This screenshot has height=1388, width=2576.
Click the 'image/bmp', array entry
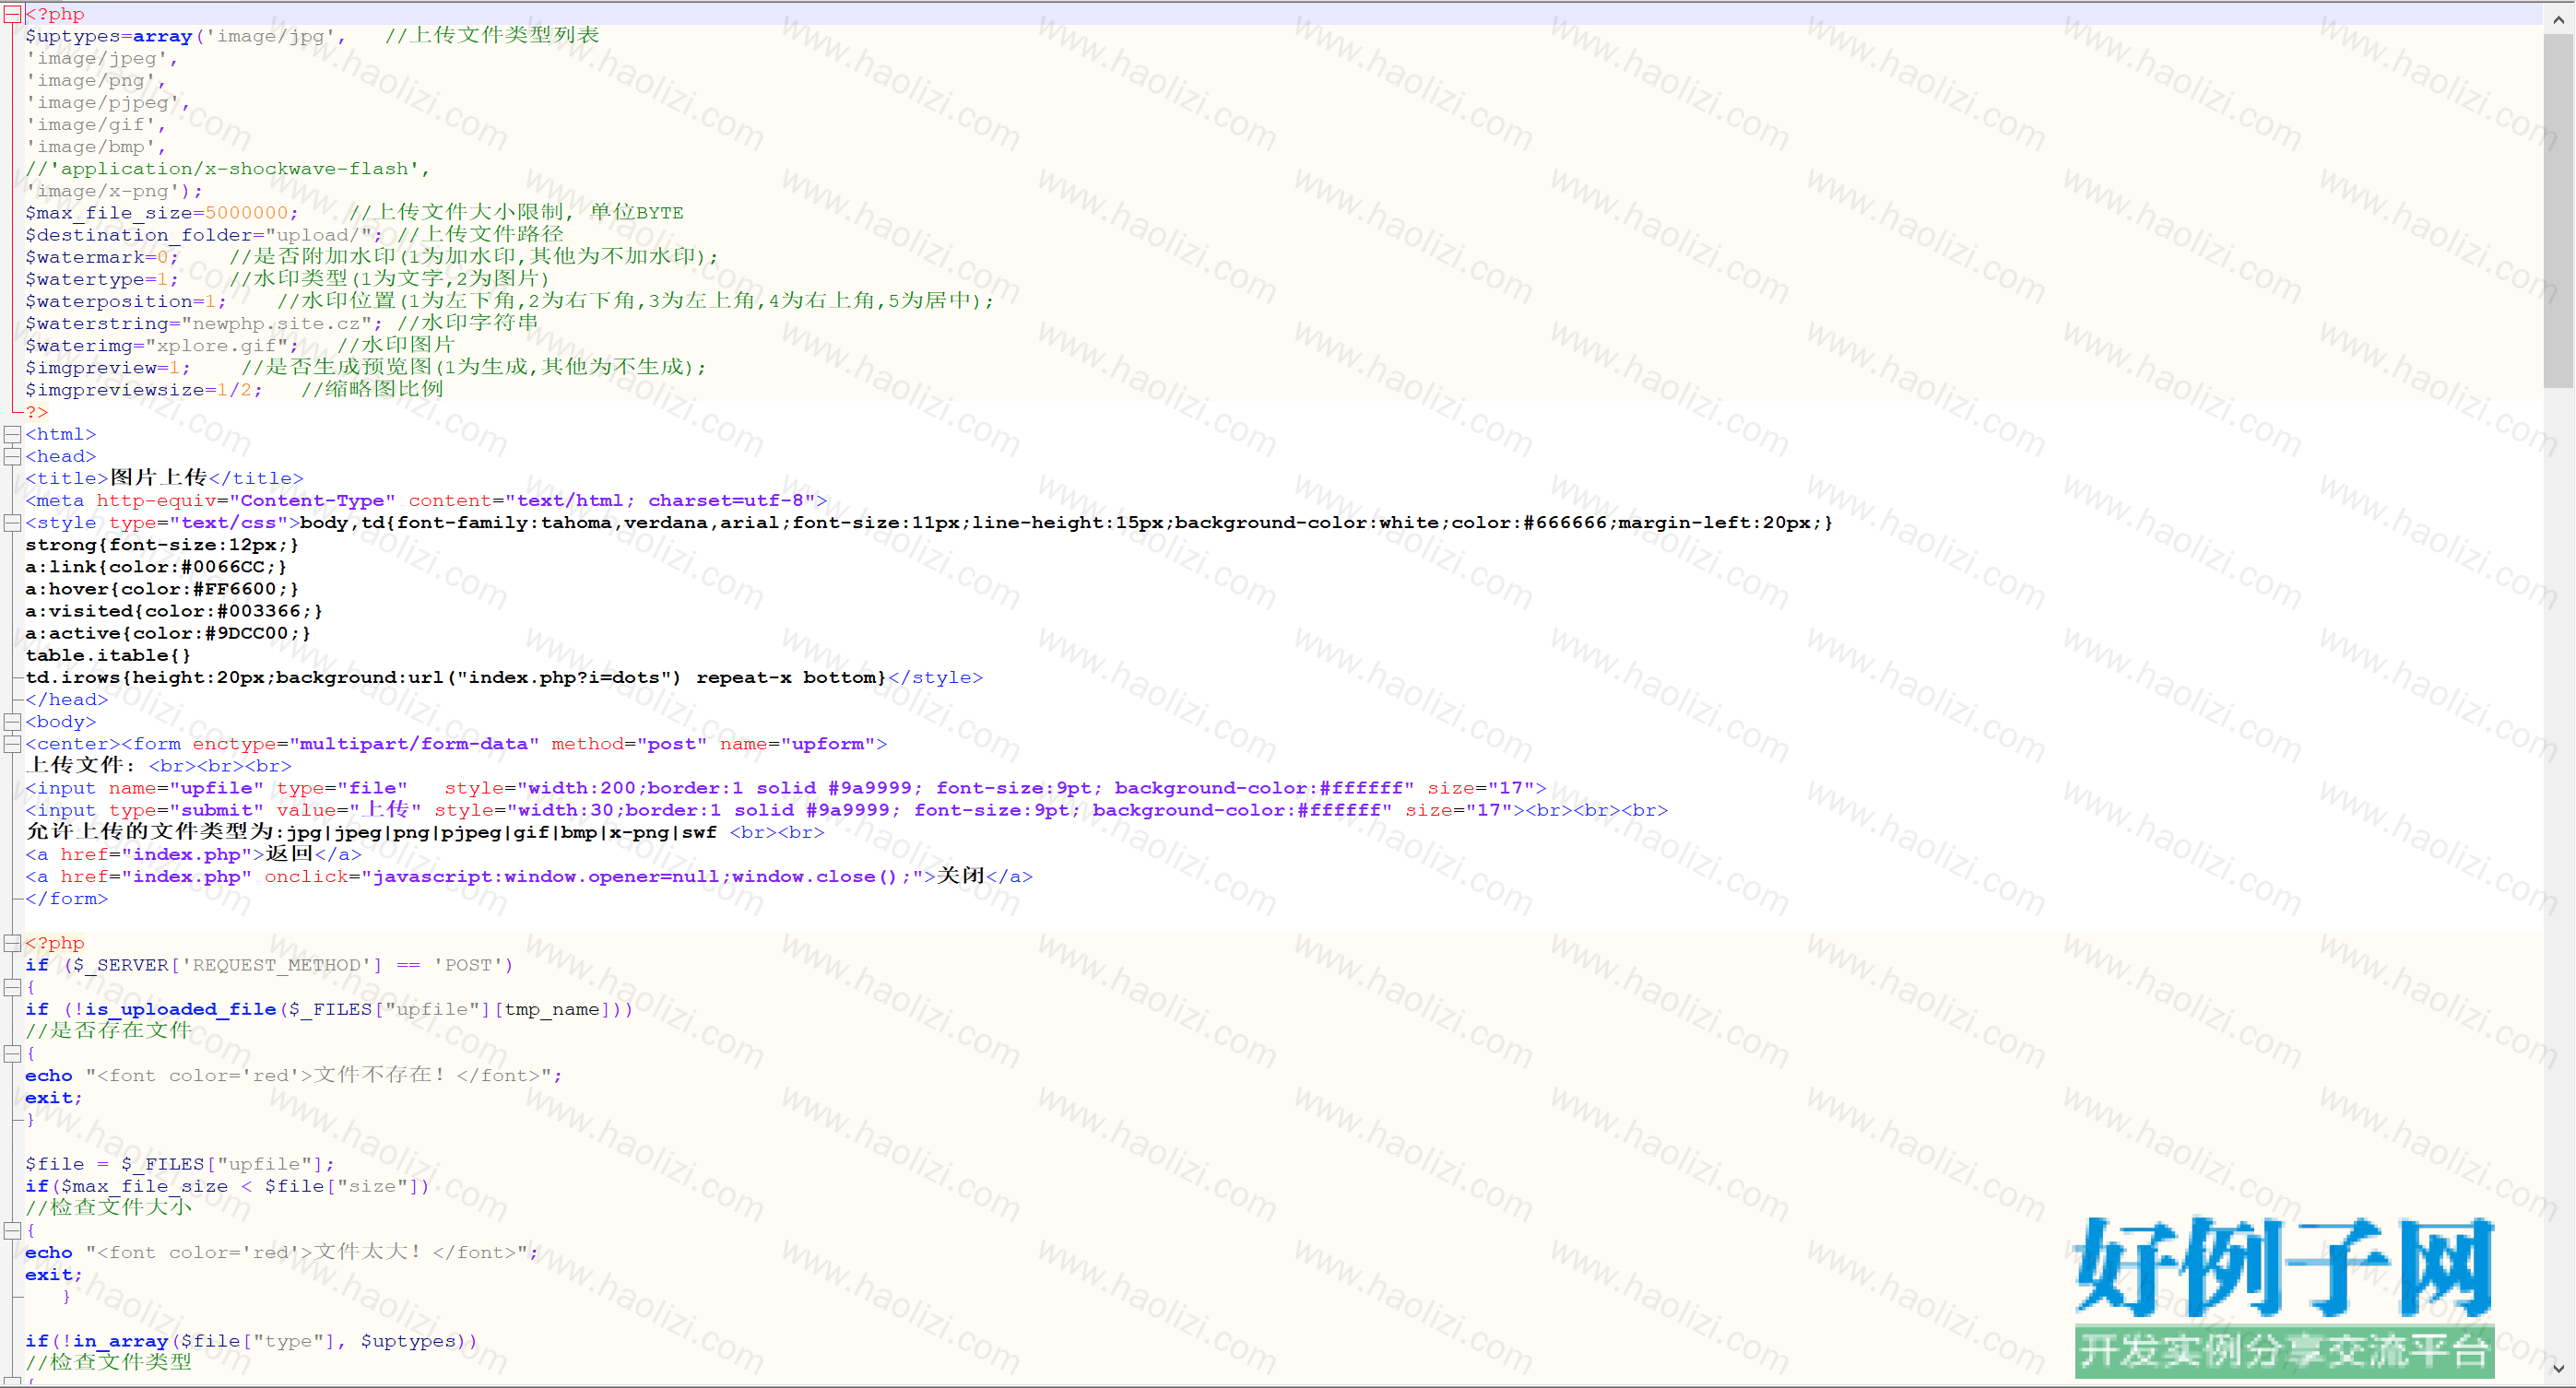tap(95, 146)
